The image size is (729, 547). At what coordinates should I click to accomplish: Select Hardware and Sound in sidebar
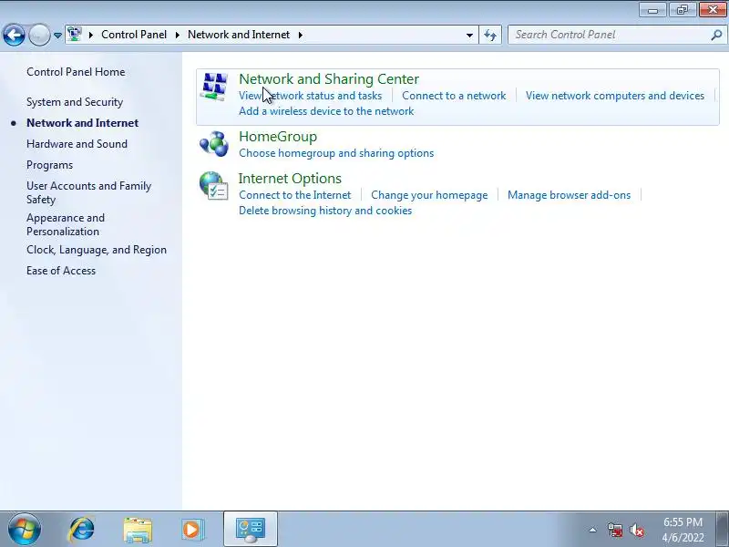(77, 144)
